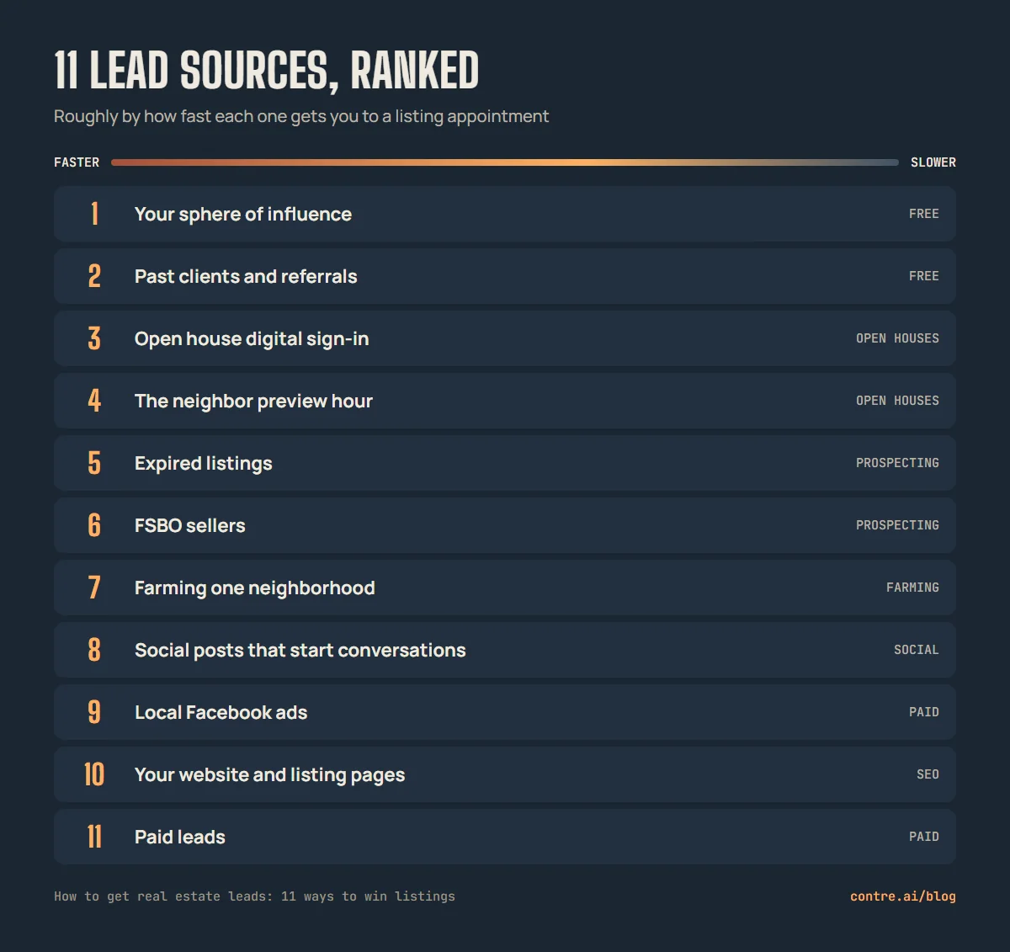Screen dimensions: 1010x952
Task: Click PROSPECTING tag on FSBO sellers row
Action: pos(897,525)
